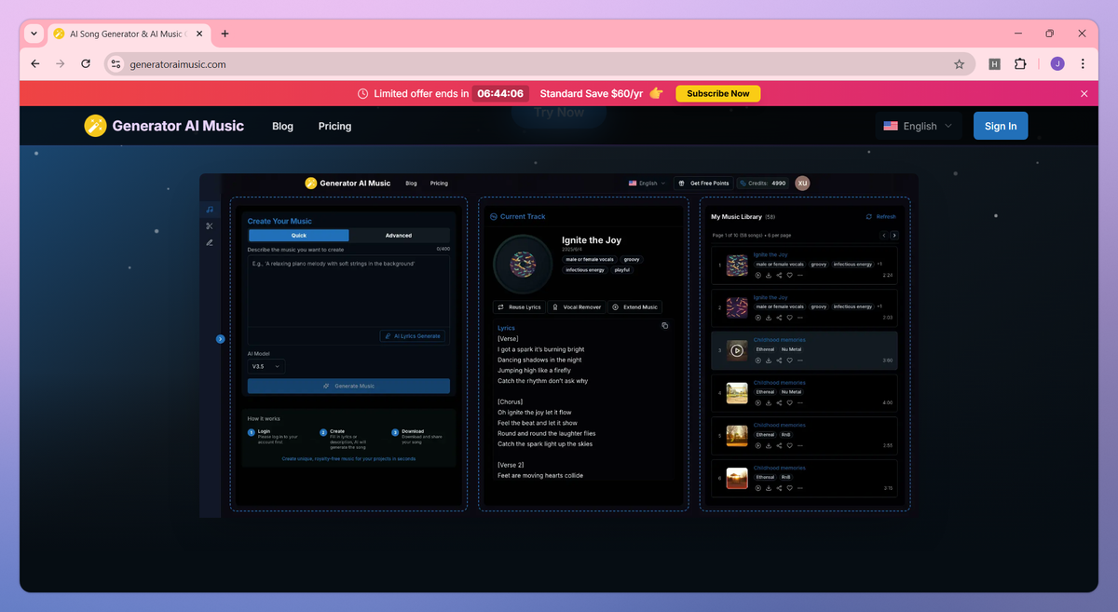Go to the next library page

[893, 235]
